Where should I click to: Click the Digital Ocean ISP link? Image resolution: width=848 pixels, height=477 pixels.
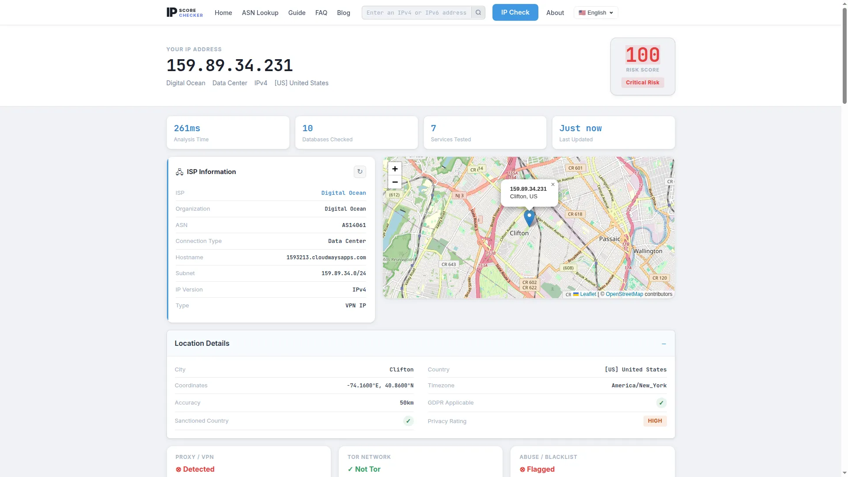pyautogui.click(x=344, y=193)
